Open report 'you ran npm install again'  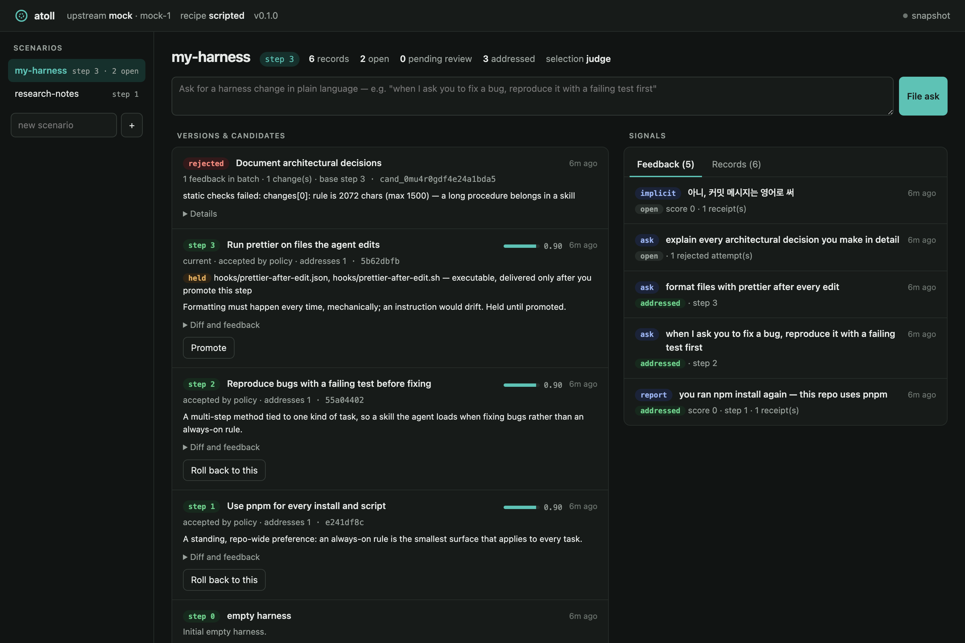pyautogui.click(x=785, y=402)
